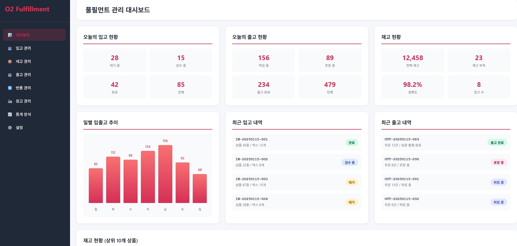Go to the 창고 관리 menu
Screen dimensions: 517x246
click(x=23, y=101)
